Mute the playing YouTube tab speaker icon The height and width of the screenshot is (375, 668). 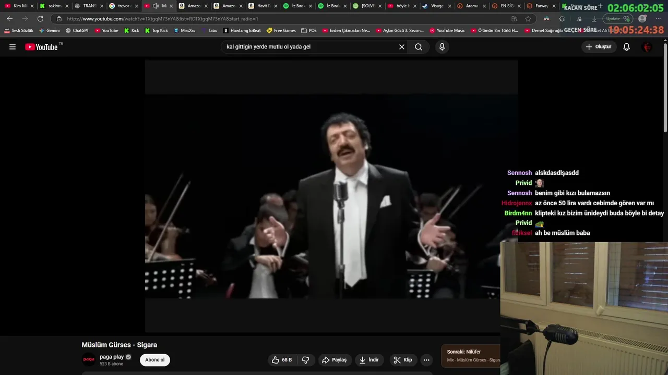tap(156, 6)
